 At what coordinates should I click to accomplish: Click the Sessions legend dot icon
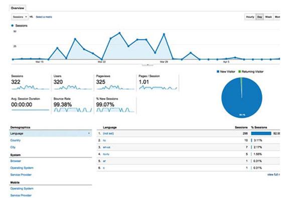coord(13,26)
